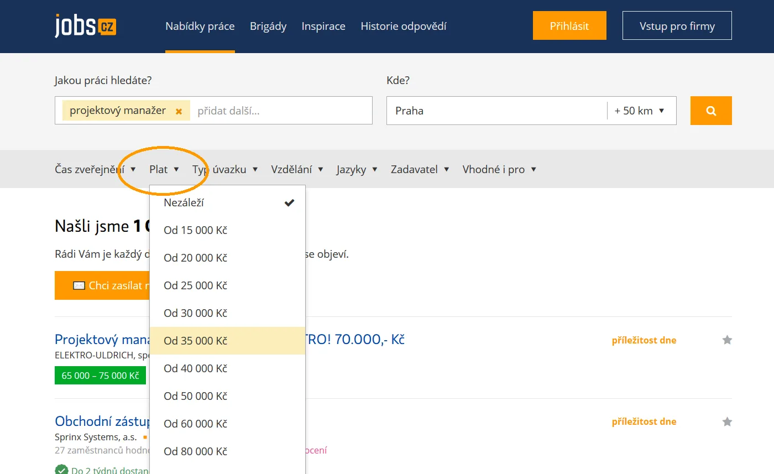Select salary Od 30 000 Kč
The height and width of the screenshot is (474, 774).
coord(227,313)
